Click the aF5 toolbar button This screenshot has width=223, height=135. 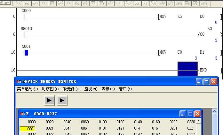tap(162, 4)
